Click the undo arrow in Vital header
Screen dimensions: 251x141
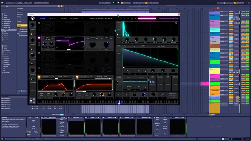[x=125, y=18]
